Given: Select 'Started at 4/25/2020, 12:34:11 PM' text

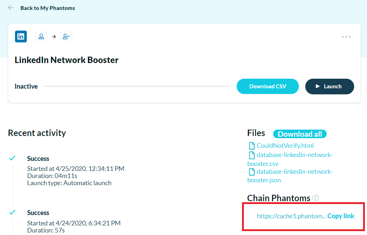Looking at the screenshot, I should click(76, 168).
